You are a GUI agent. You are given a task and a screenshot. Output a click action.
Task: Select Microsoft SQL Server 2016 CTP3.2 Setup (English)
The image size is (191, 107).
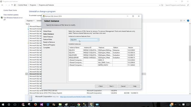[46, 93]
